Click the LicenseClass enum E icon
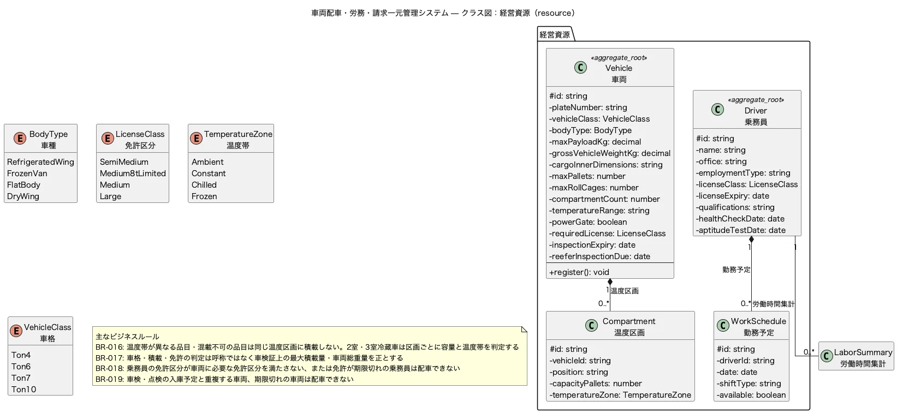Viewport: 897px width, 413px height. (107, 139)
